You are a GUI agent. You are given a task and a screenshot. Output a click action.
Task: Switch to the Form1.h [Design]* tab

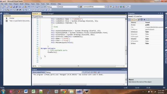(x=48, y=14)
